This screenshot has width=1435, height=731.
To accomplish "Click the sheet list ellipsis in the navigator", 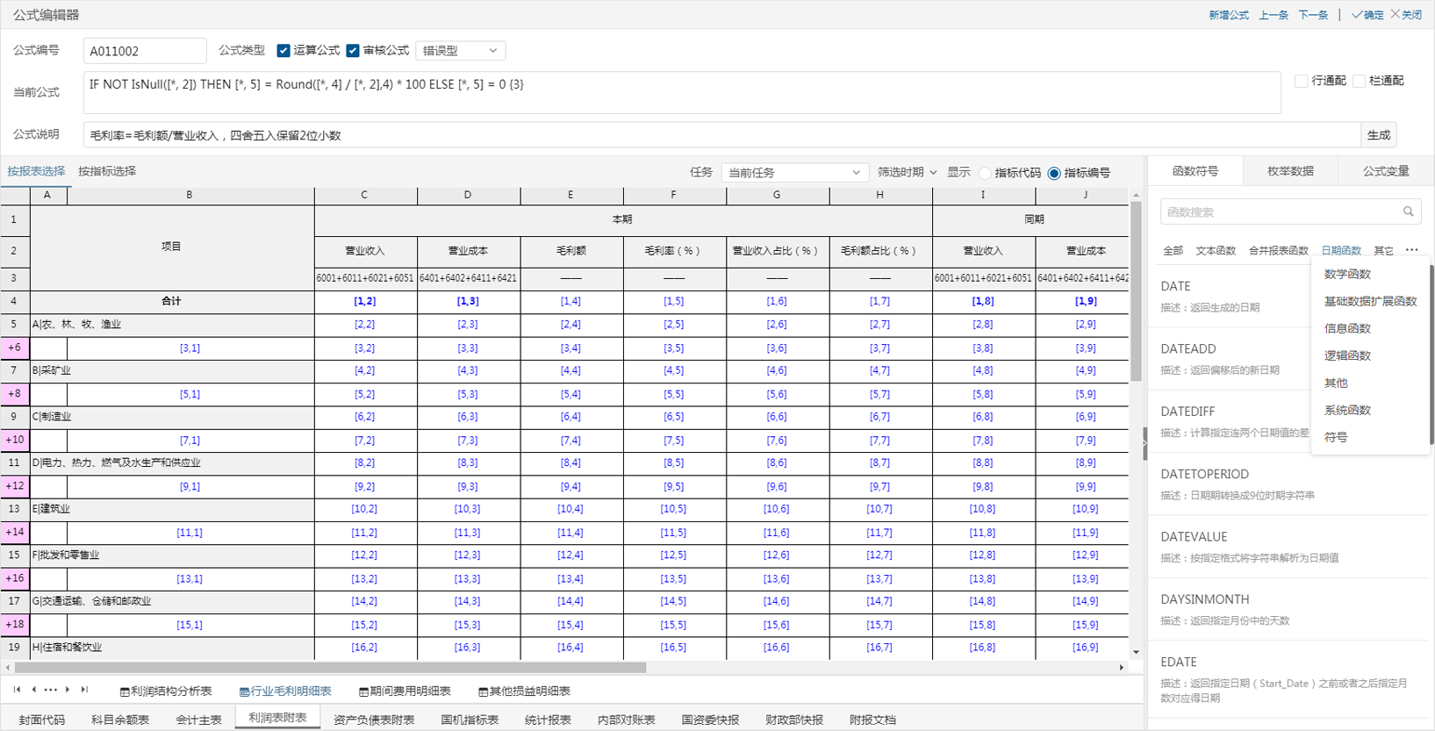I will (x=50, y=690).
